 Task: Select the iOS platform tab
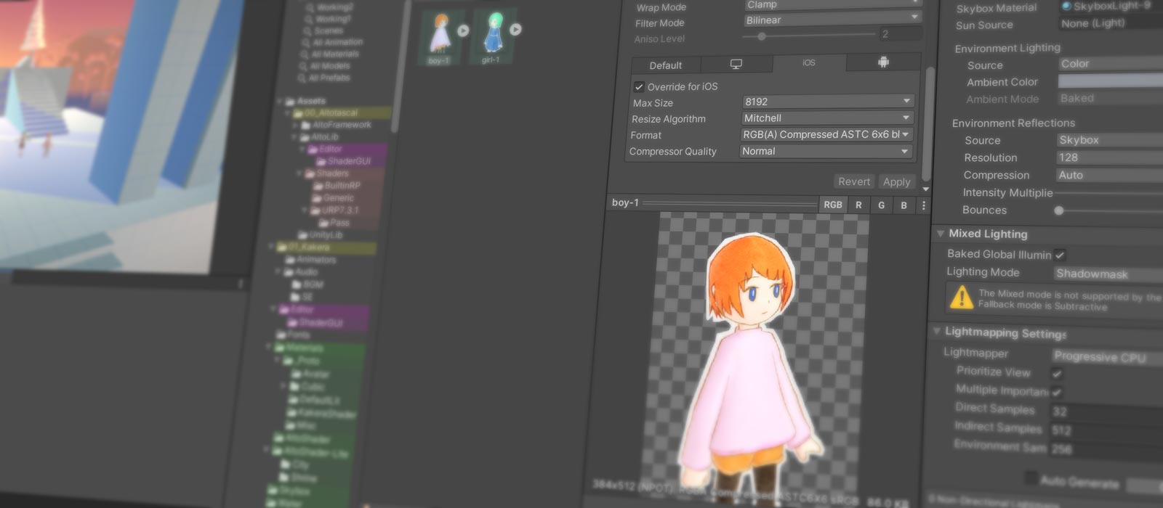point(808,63)
